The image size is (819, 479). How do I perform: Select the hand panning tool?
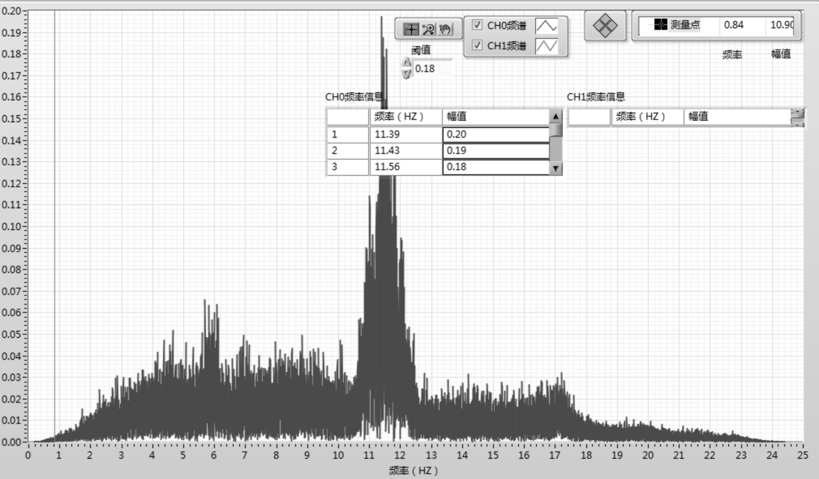(x=446, y=29)
